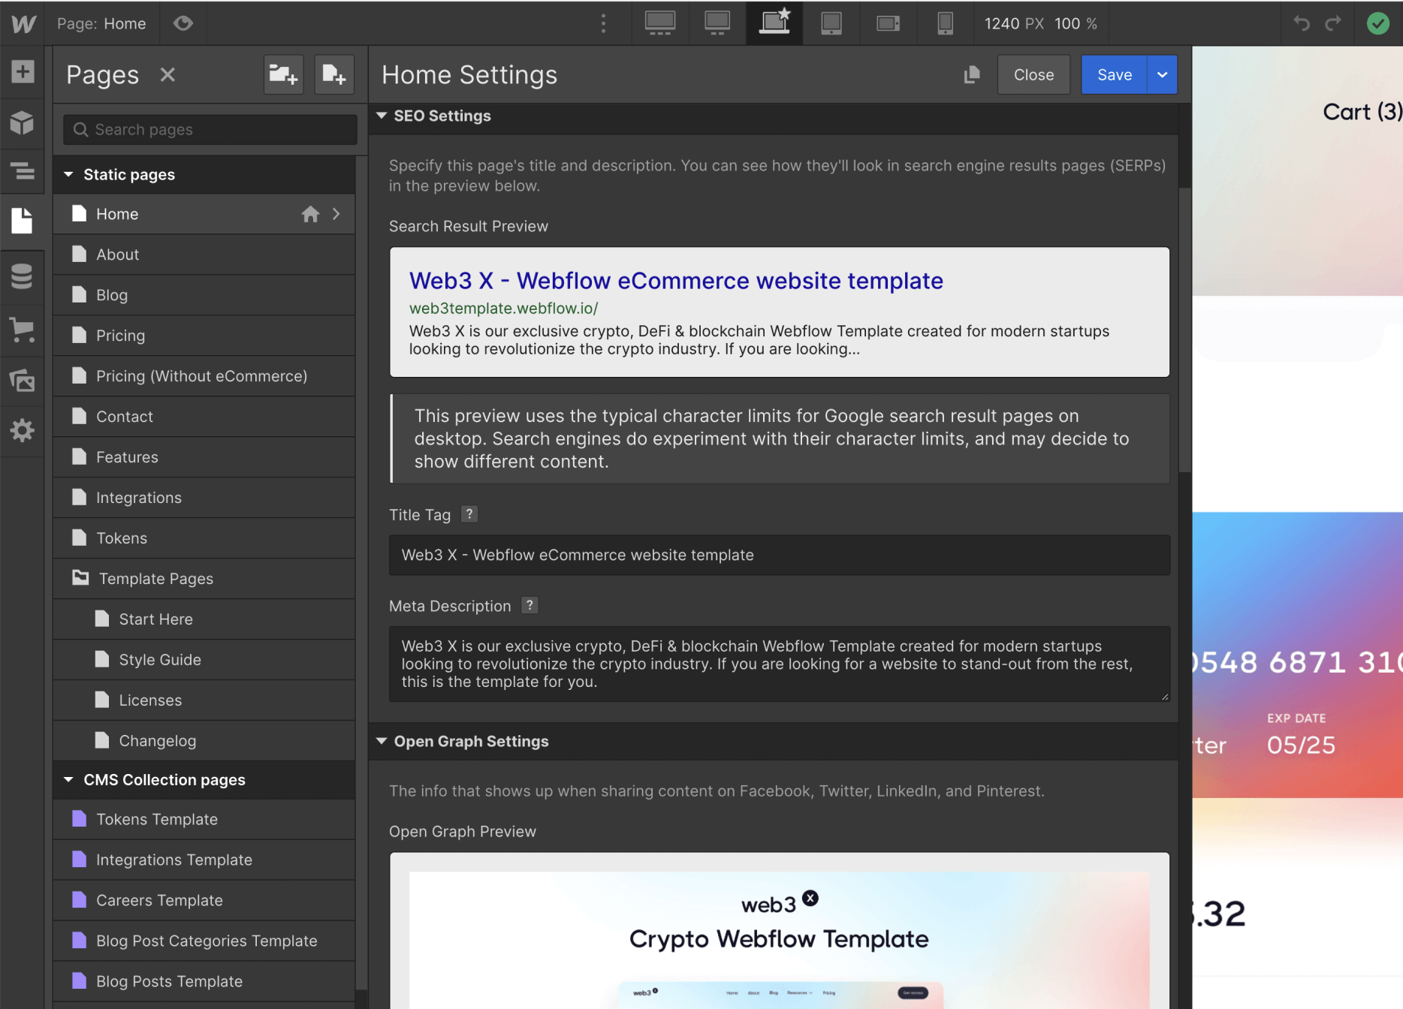Close the Home Settings panel

pyautogui.click(x=1033, y=74)
